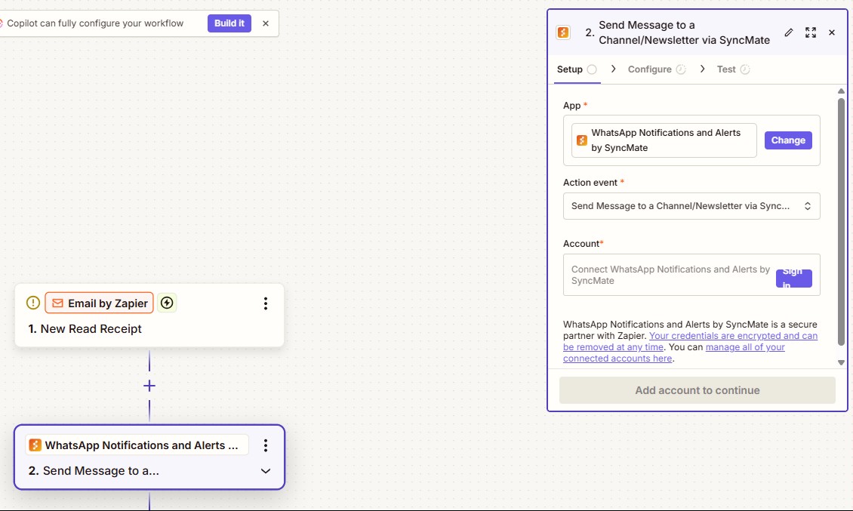Click the instant trigger lightning icon
The image size is (853, 511).
(x=167, y=303)
